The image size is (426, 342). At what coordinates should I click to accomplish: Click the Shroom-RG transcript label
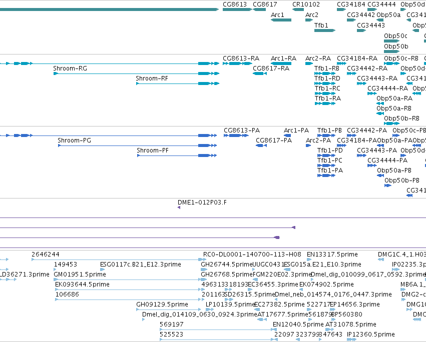coord(70,68)
